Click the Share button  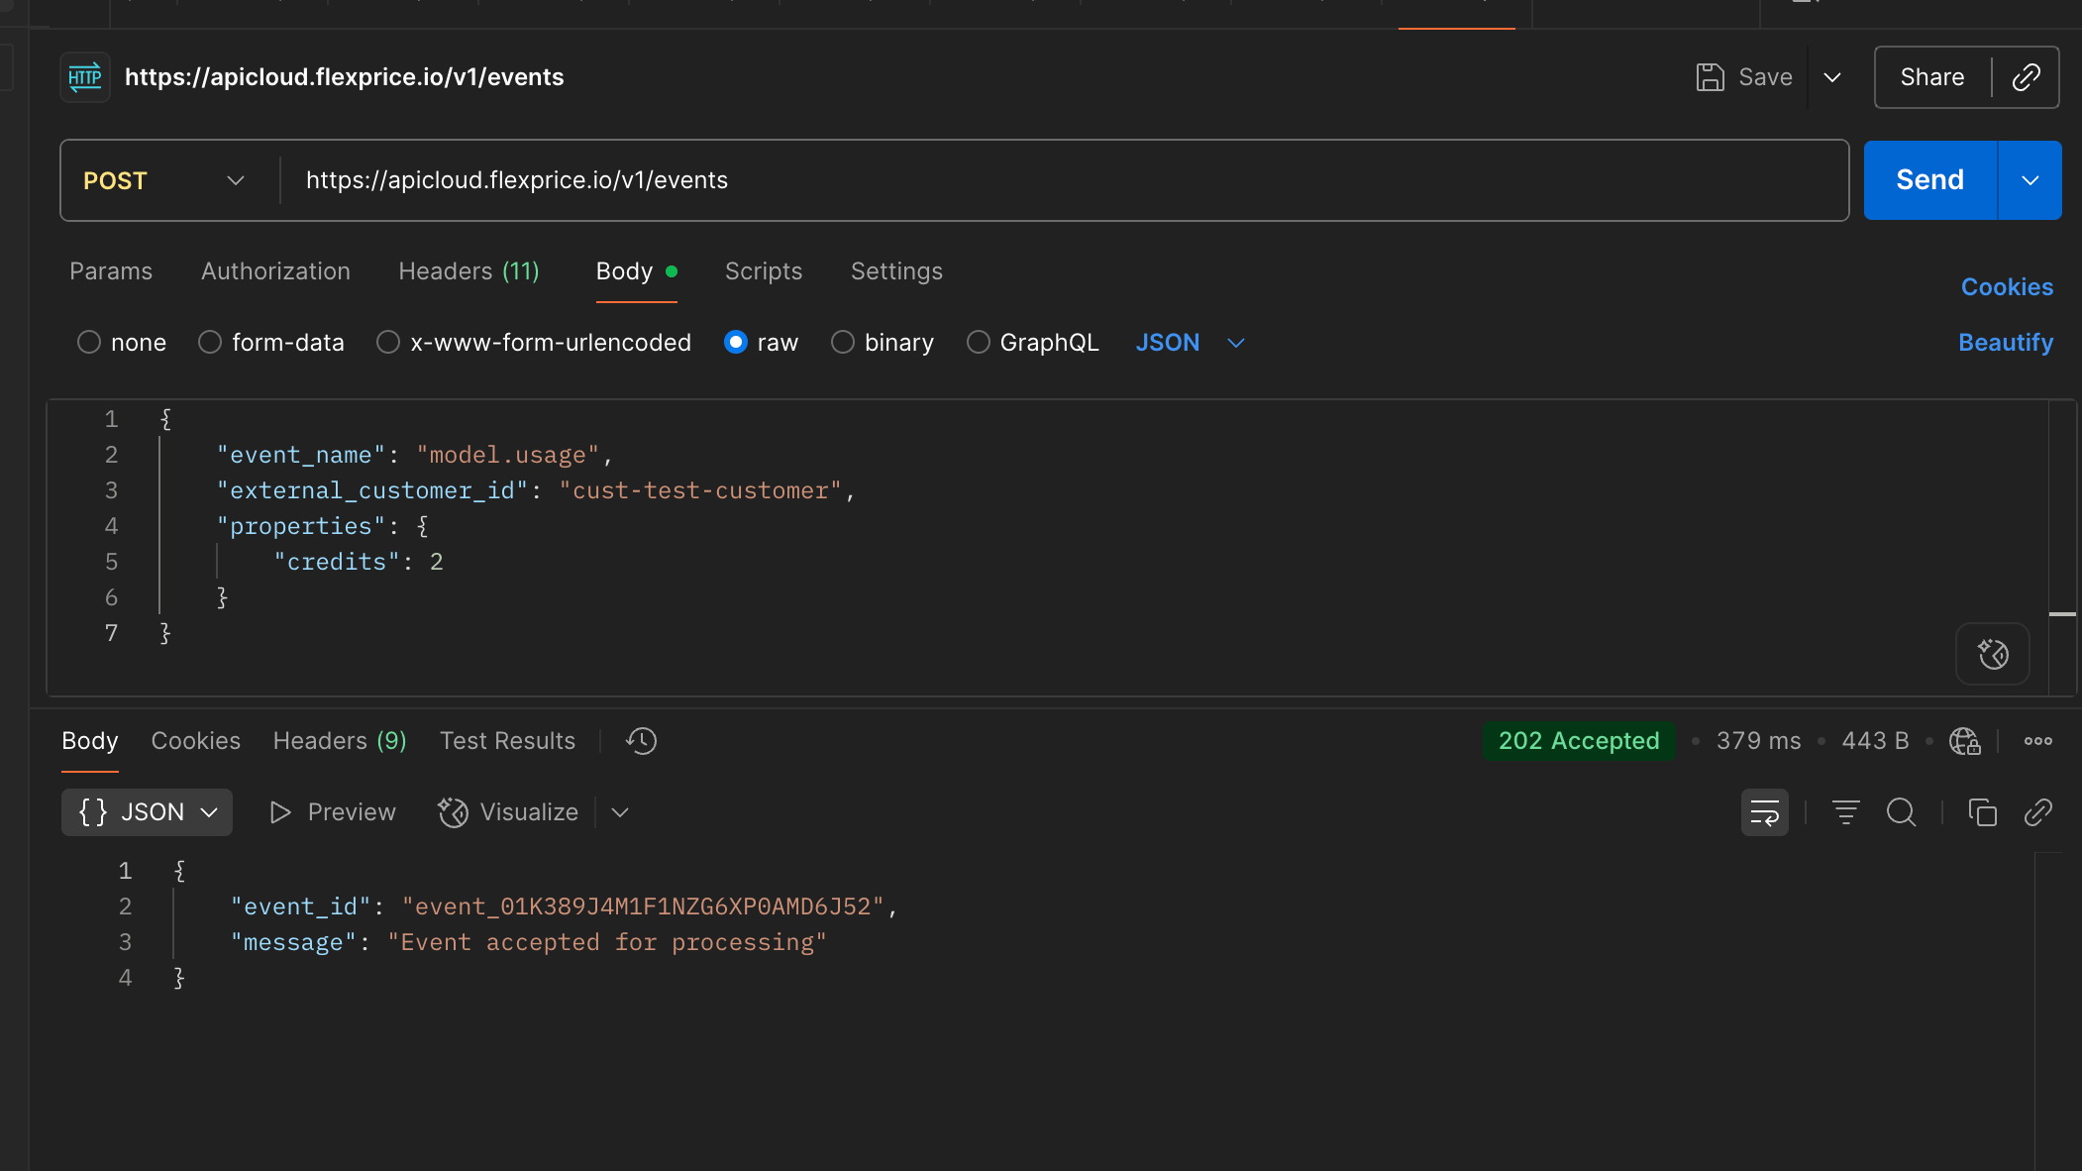click(1931, 77)
